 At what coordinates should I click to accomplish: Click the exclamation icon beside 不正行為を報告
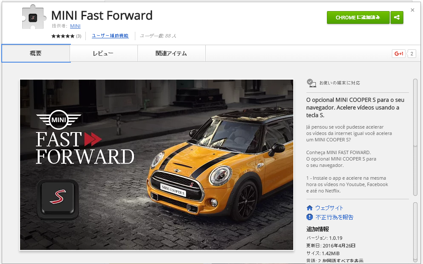(x=310, y=217)
